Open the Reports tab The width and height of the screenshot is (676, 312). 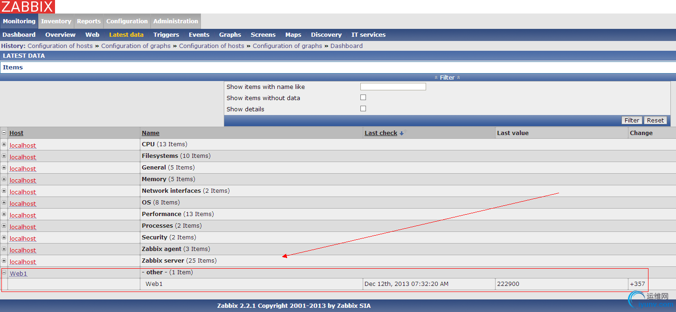pyautogui.click(x=89, y=21)
